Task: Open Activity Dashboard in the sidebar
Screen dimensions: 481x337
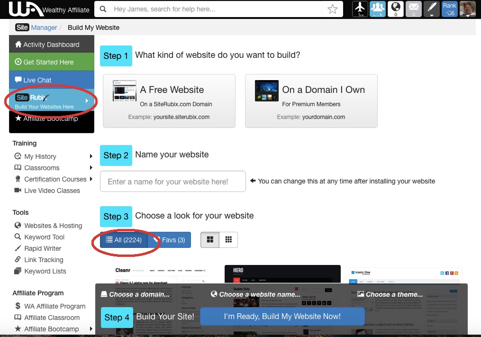Action: pos(52,44)
